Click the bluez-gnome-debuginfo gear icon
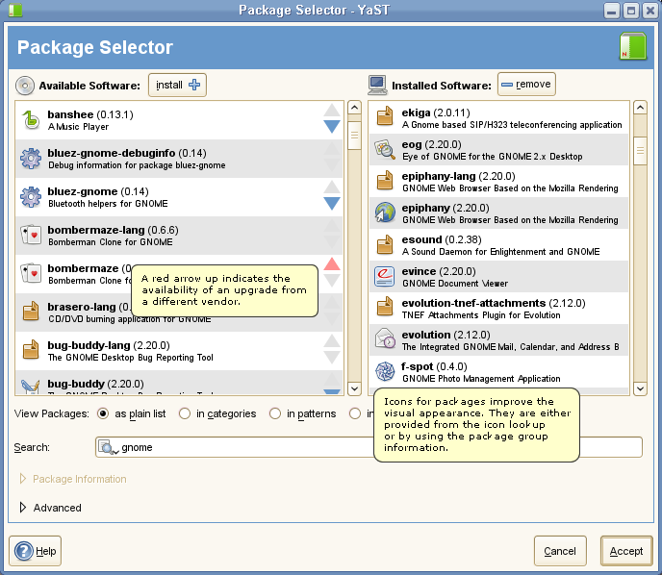Image resolution: width=662 pixels, height=575 pixels. coord(31,159)
